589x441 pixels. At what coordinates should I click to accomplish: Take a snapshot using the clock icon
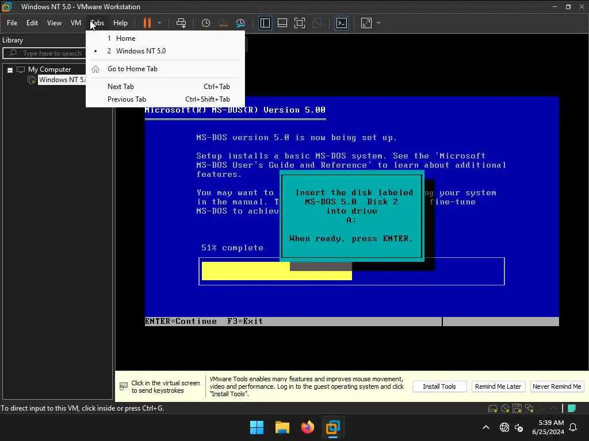(x=205, y=23)
